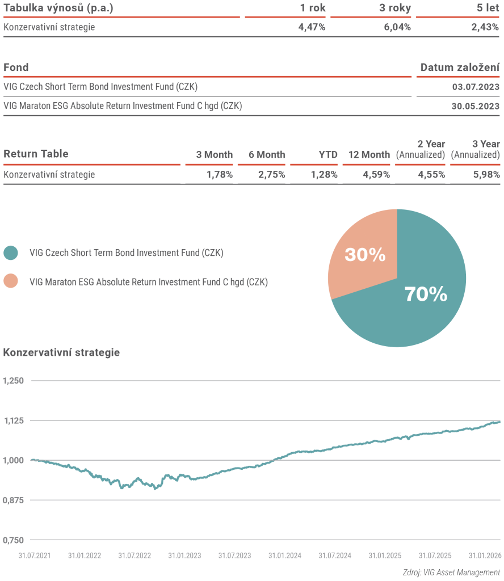Click the 31.01.2024 x-axis date label
Image resolution: width=504 pixels, height=581 pixels.
(x=285, y=555)
